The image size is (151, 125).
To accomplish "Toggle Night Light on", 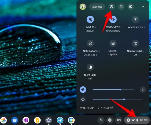I will click(90, 67).
